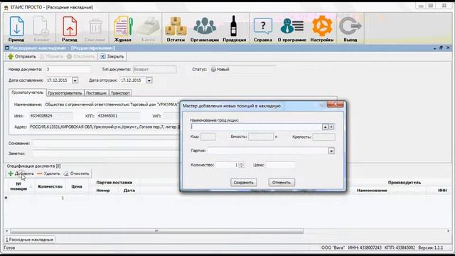The height and width of the screenshot is (256, 455).
Task: Expand the Партия dropdown arrow
Action: (331, 151)
